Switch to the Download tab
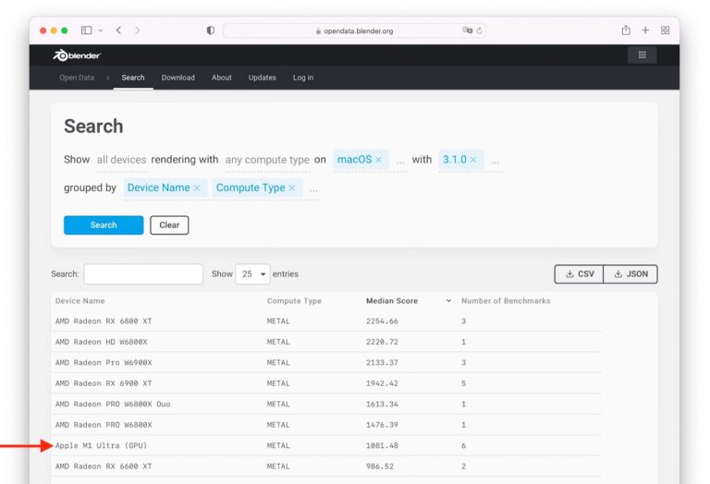The image size is (710, 484). click(x=177, y=78)
